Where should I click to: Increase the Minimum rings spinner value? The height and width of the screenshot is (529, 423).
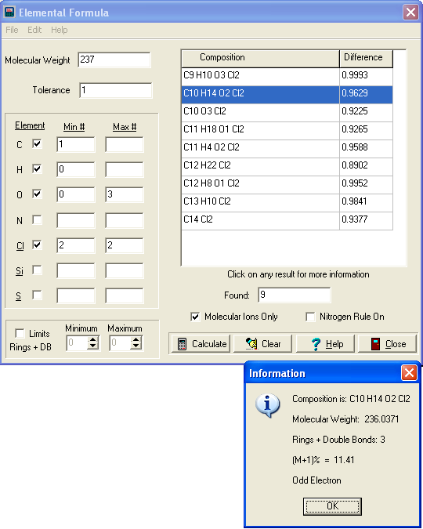92,339
